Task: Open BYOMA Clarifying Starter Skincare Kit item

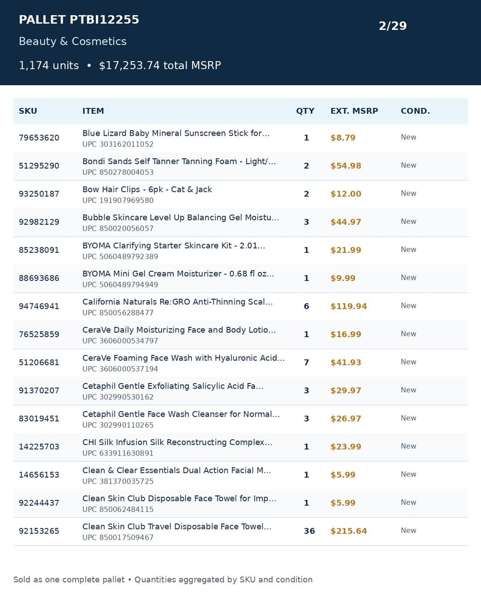Action: point(174,246)
